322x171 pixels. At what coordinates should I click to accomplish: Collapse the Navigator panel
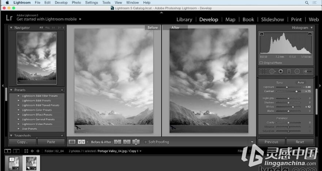point(11,28)
